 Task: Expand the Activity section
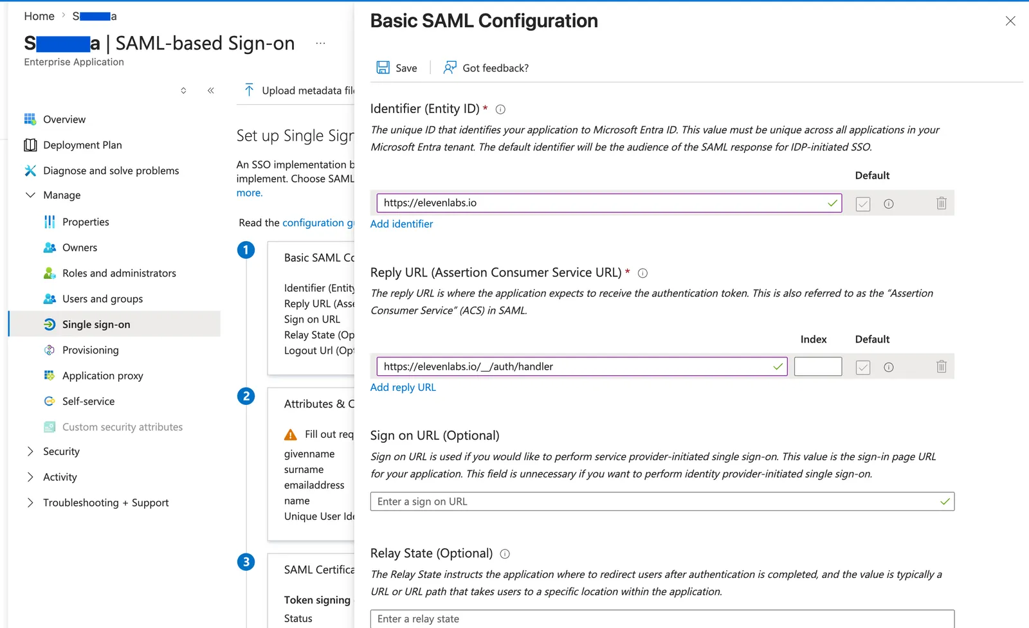coord(30,477)
